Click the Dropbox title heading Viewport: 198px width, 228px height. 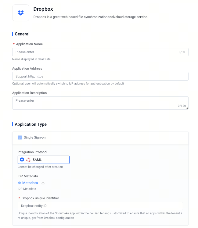(x=43, y=9)
